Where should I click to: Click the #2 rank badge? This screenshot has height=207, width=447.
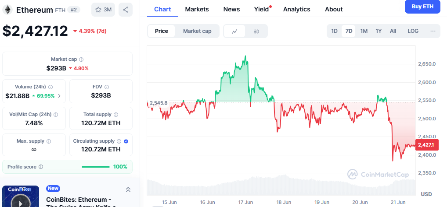click(x=74, y=10)
